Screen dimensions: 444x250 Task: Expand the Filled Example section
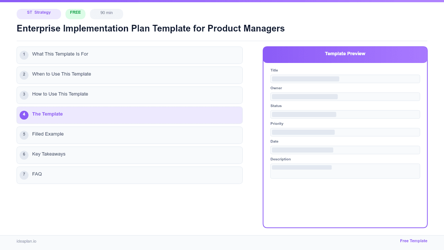129,135
